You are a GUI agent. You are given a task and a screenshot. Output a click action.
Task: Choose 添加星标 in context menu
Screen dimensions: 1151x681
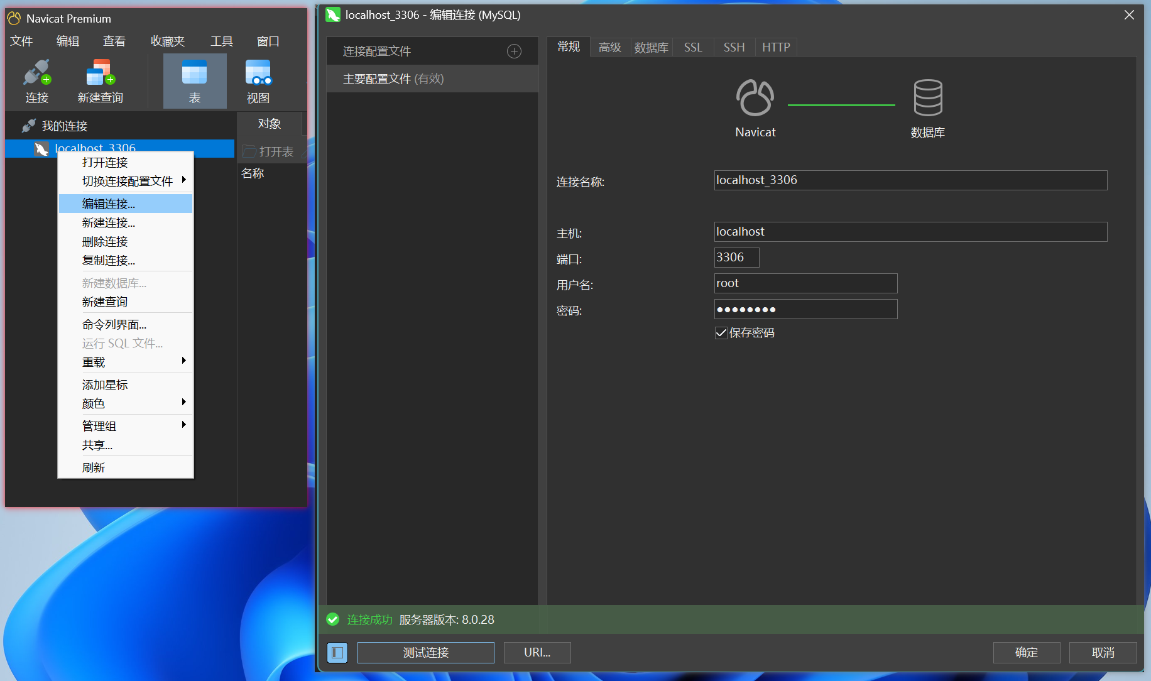126,385
